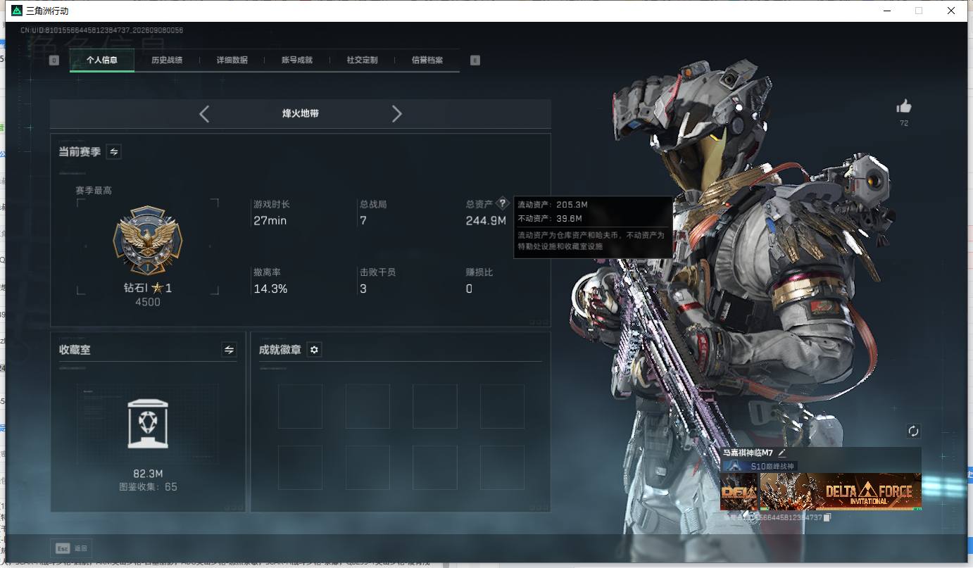
Task: Click the 不动资产: 39.6M tooltip line
Action: (x=550, y=219)
